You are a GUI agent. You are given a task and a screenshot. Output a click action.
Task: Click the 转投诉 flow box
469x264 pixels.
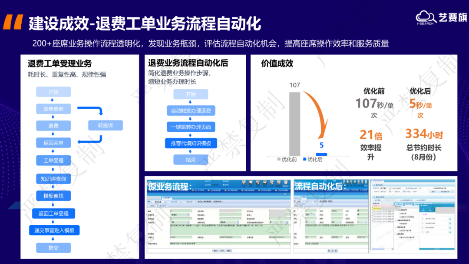click(106, 126)
